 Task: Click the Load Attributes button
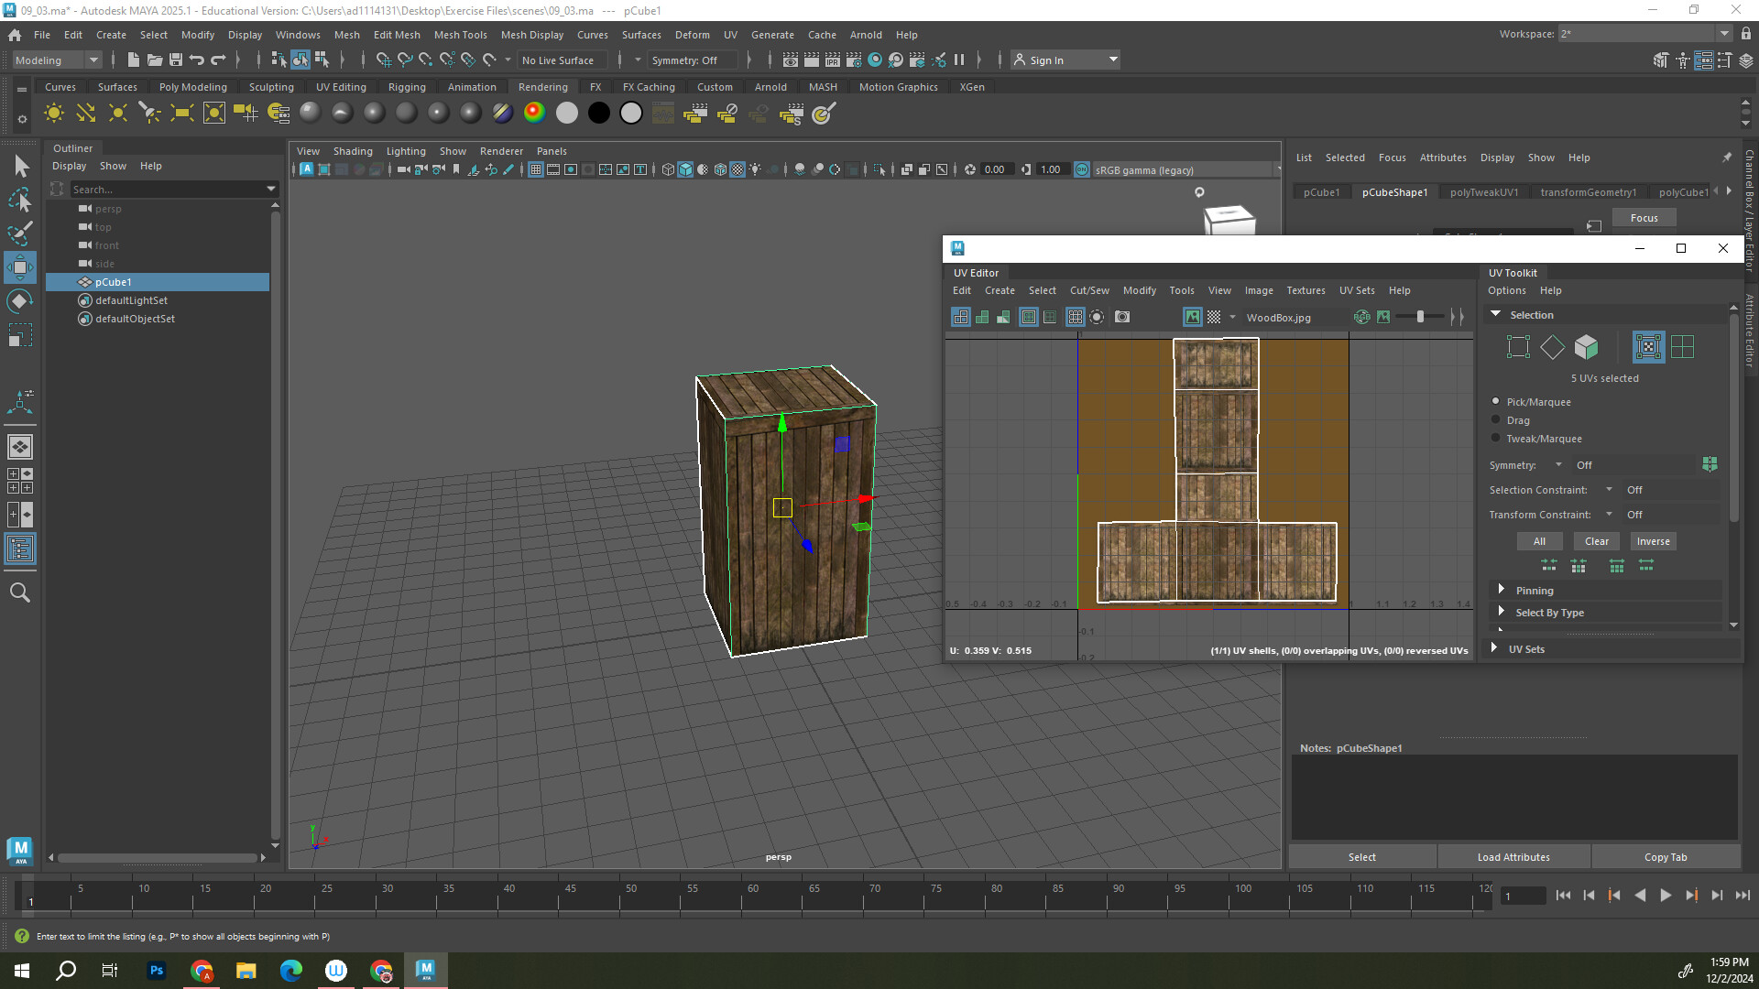point(1513,857)
